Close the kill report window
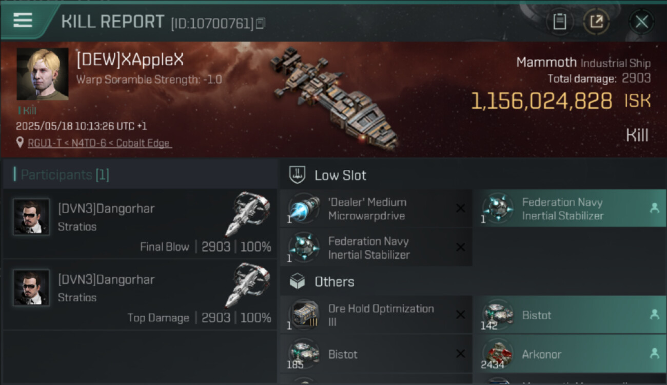The width and height of the screenshot is (667, 385). click(x=641, y=22)
